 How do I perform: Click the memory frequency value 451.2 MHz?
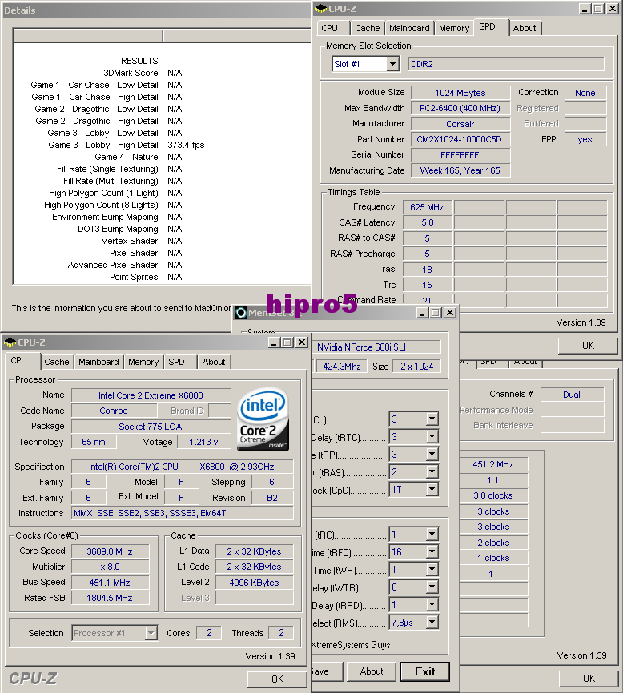click(x=493, y=464)
